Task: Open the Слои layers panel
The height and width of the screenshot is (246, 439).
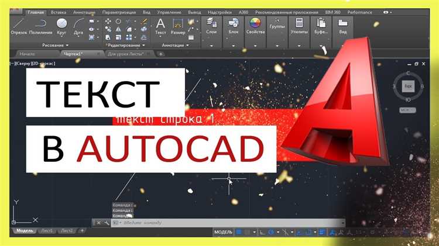Action: click(211, 26)
